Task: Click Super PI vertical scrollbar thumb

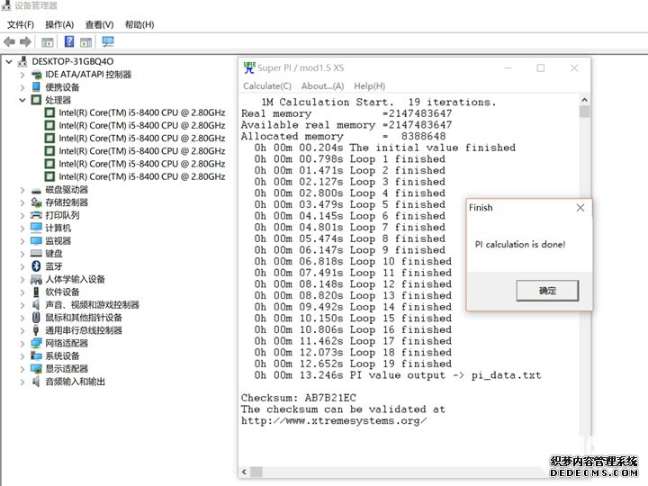Action: [x=584, y=112]
